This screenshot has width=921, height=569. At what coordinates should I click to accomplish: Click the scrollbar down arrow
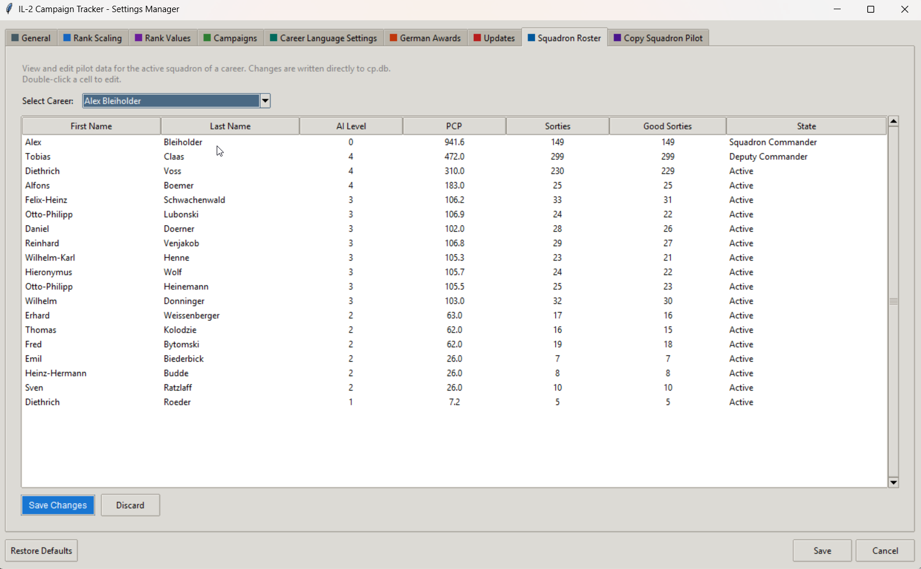tap(894, 482)
